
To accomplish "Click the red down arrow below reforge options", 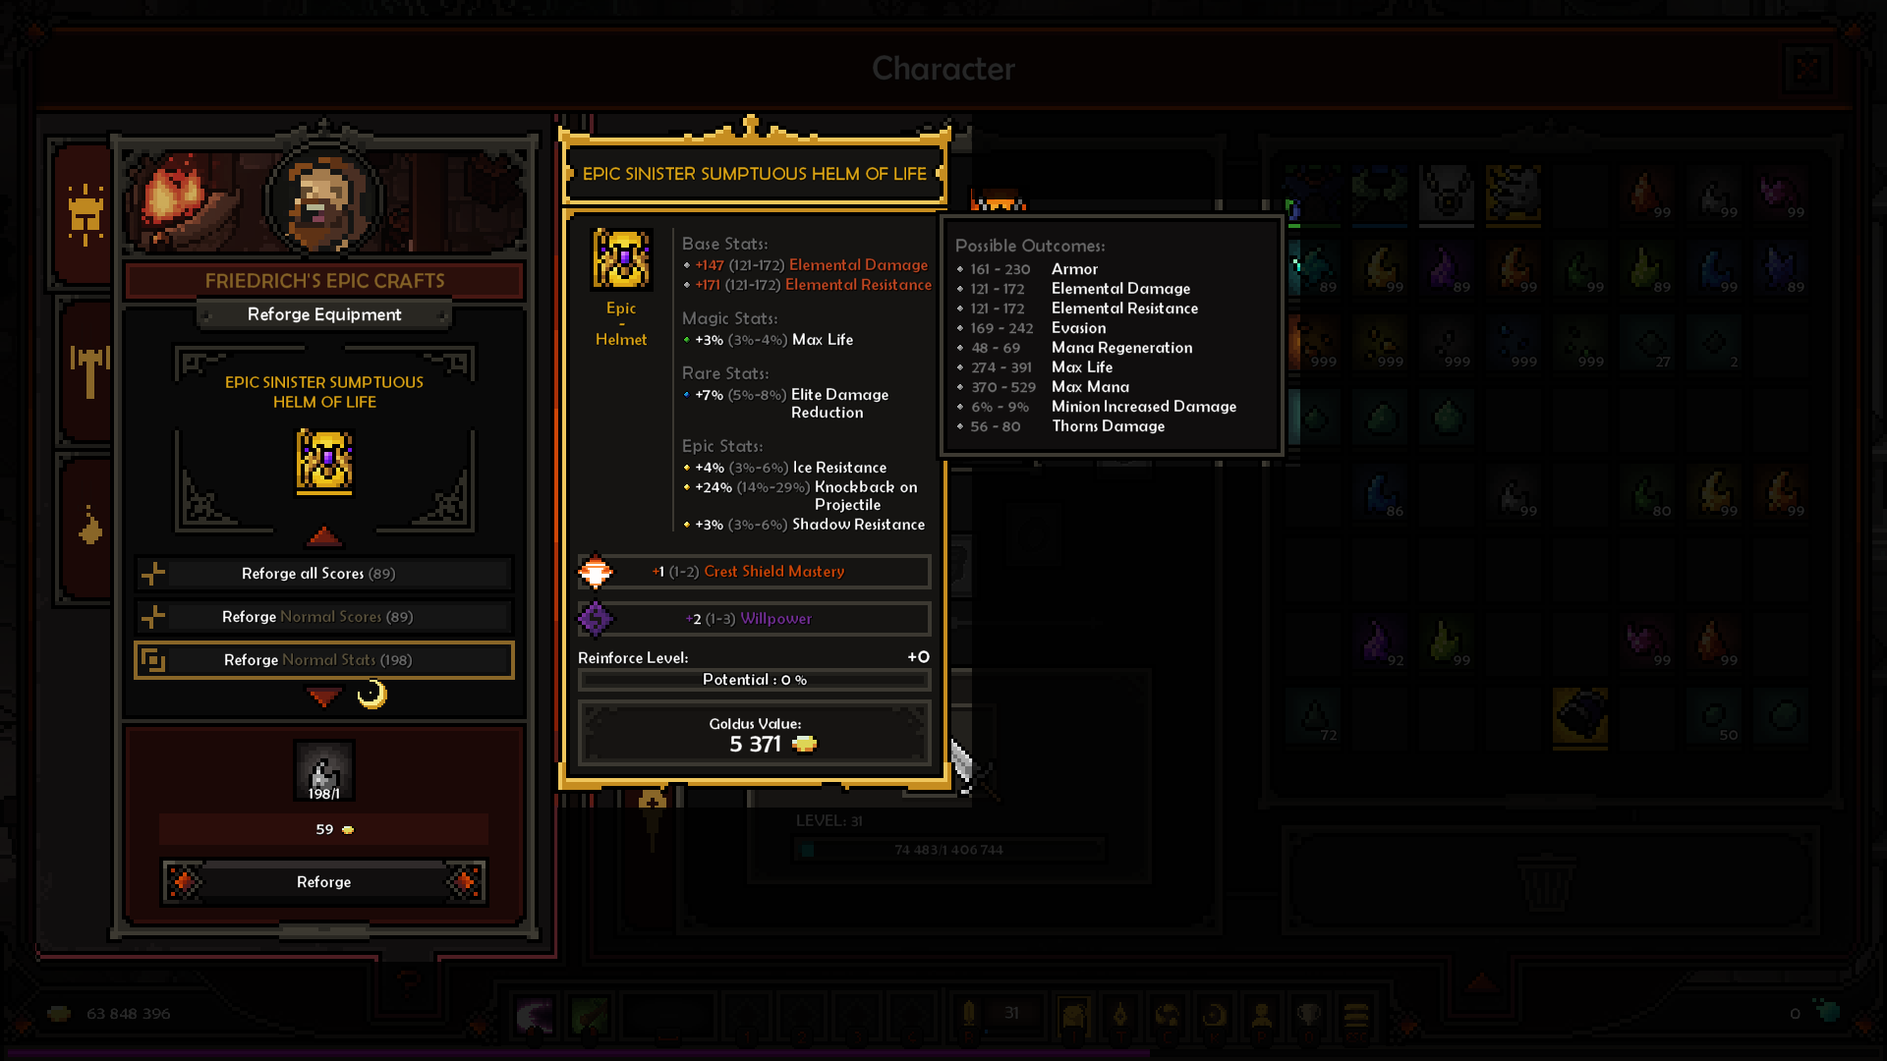I will (x=324, y=697).
